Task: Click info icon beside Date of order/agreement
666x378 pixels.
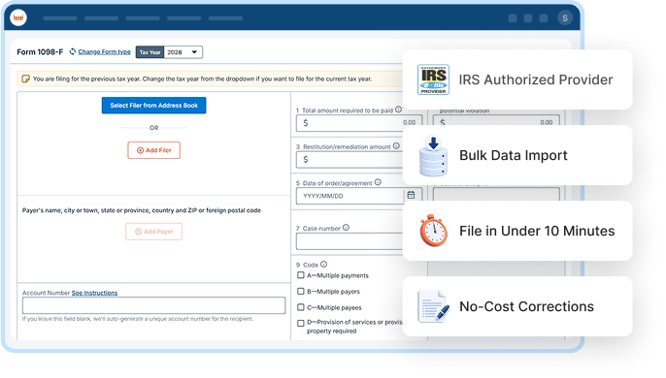Action: click(378, 182)
